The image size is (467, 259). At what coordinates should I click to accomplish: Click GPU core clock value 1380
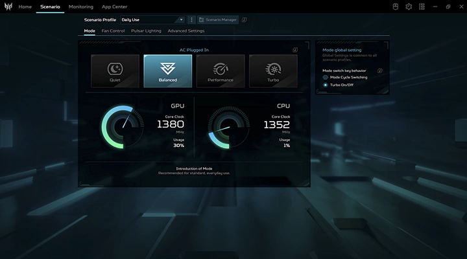[171, 124]
